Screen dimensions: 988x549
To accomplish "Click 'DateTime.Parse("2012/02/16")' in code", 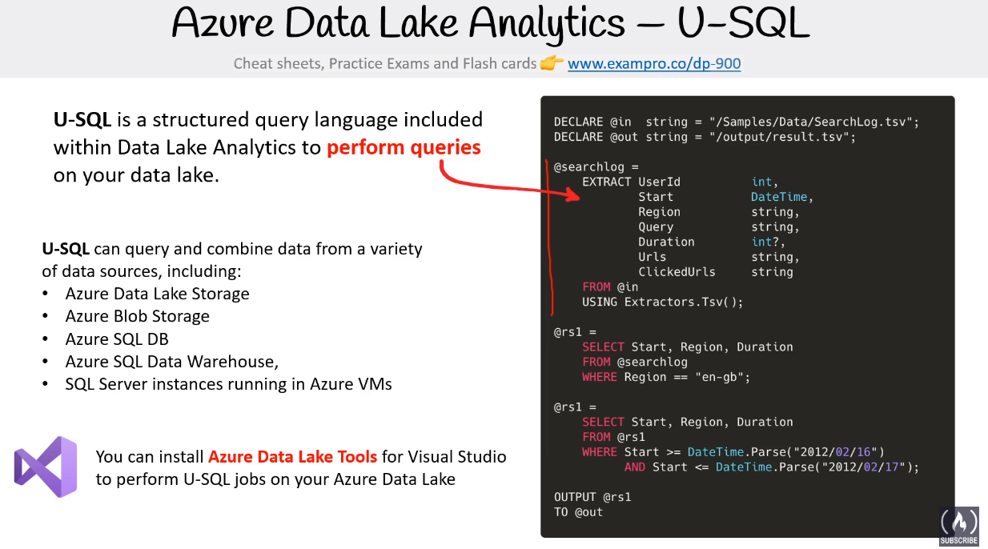I will [786, 452].
